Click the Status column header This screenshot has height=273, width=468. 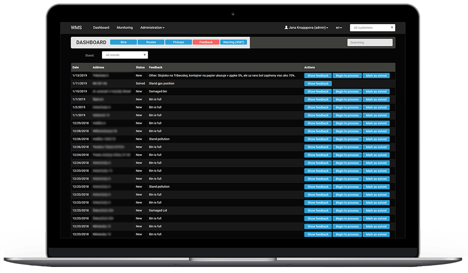(x=140, y=67)
